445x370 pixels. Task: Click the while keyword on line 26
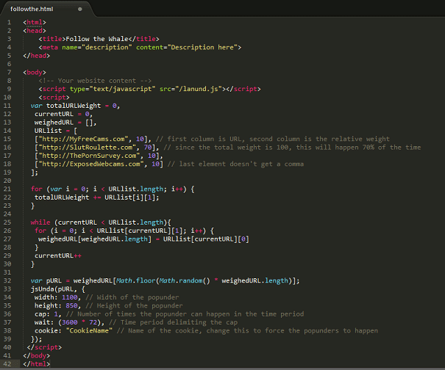pyautogui.click(x=40, y=222)
